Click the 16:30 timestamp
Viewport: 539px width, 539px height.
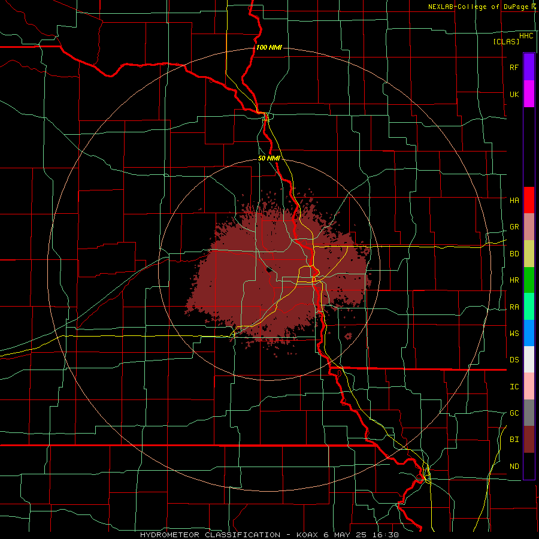point(386,535)
